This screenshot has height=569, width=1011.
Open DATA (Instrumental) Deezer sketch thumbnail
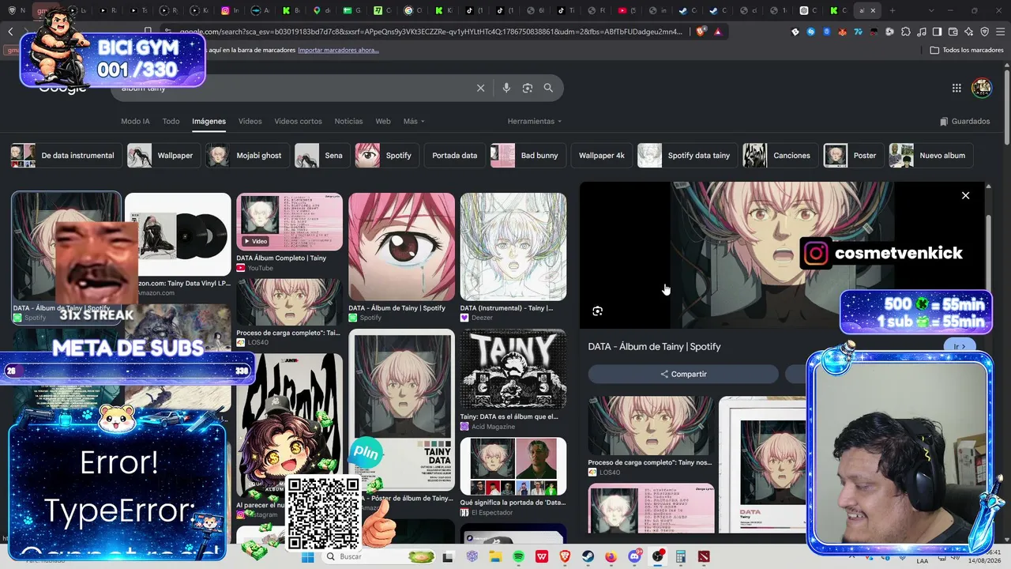[513, 247]
